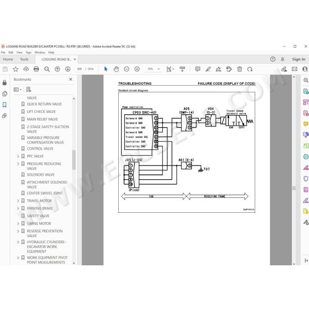Open the Help question mark icon

[273, 59]
